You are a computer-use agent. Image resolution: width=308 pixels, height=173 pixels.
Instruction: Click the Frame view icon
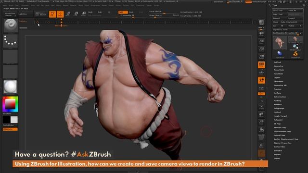[261, 107]
